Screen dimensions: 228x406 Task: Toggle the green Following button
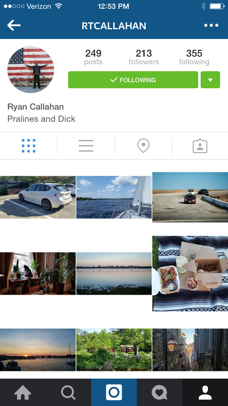[133, 80]
